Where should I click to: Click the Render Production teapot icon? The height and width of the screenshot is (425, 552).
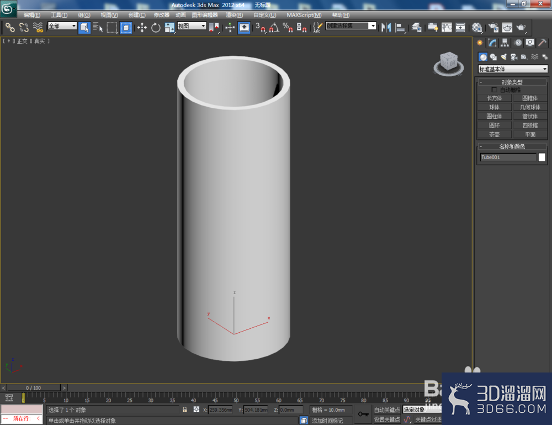click(521, 28)
